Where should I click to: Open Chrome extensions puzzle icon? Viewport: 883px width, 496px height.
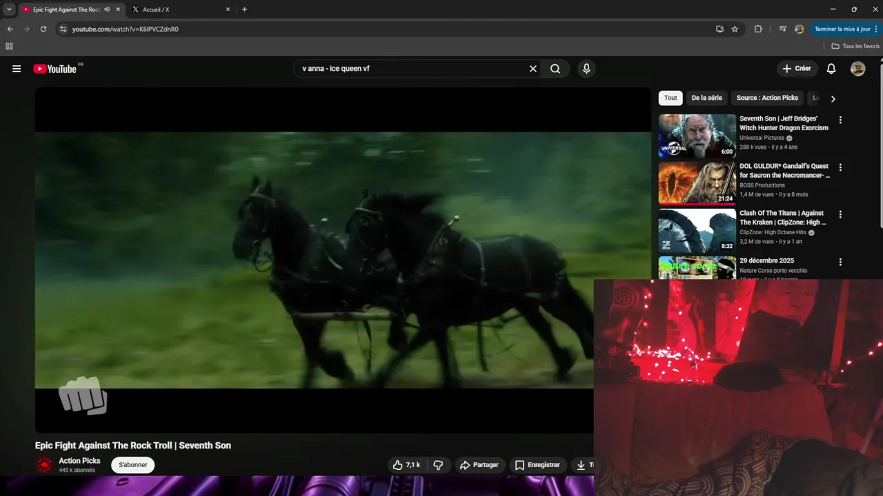coord(758,29)
